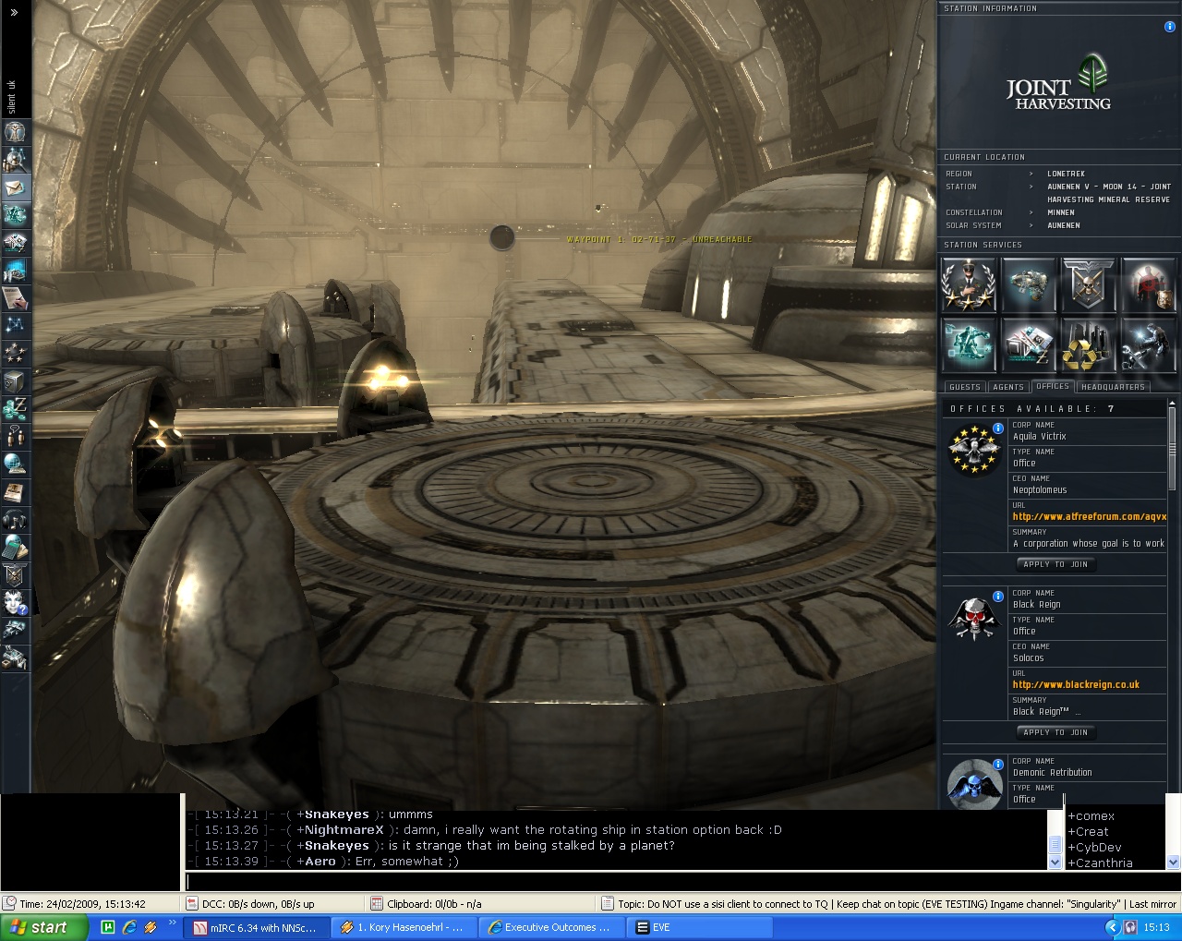This screenshot has height=941, width=1182.
Task: Show info for Aquila Victrix corporation
Action: (998, 428)
